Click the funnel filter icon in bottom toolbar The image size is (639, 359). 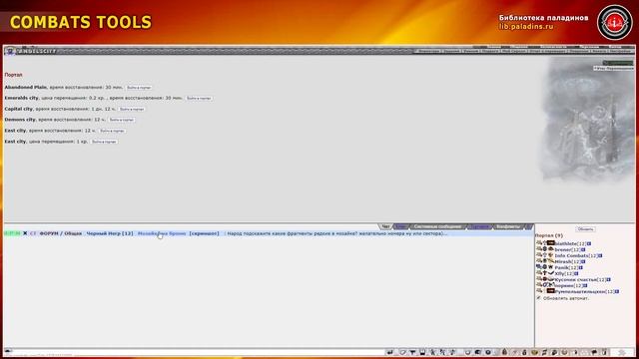(x=412, y=352)
